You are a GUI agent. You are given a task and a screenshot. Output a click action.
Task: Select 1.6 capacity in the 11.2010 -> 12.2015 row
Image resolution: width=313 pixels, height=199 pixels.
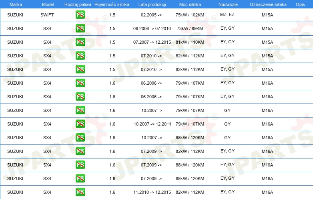click(112, 192)
